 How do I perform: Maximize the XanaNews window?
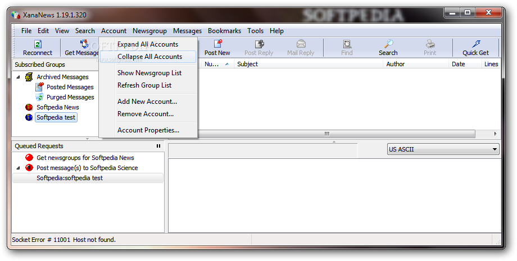[468, 13]
